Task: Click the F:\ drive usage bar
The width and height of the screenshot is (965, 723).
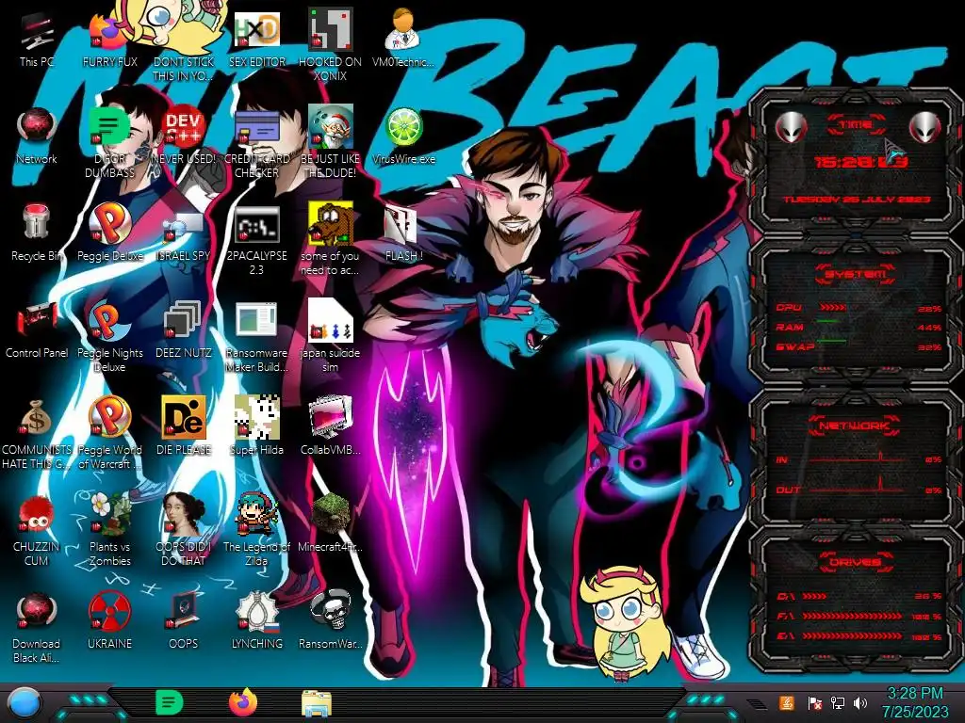Action: [852, 616]
